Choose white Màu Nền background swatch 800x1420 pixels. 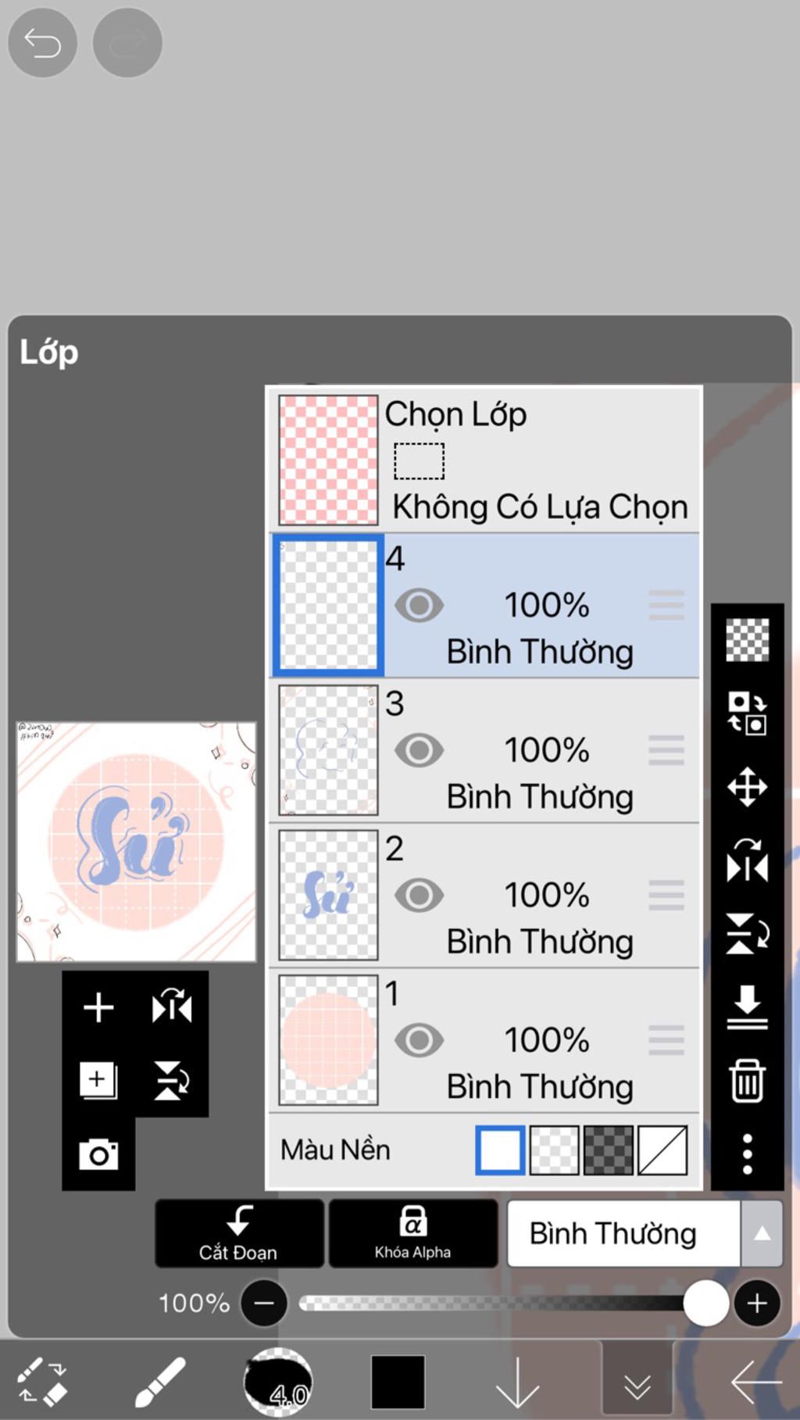click(500, 1150)
